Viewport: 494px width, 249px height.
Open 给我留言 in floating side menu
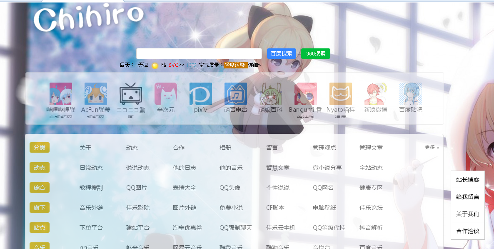tap(467, 196)
